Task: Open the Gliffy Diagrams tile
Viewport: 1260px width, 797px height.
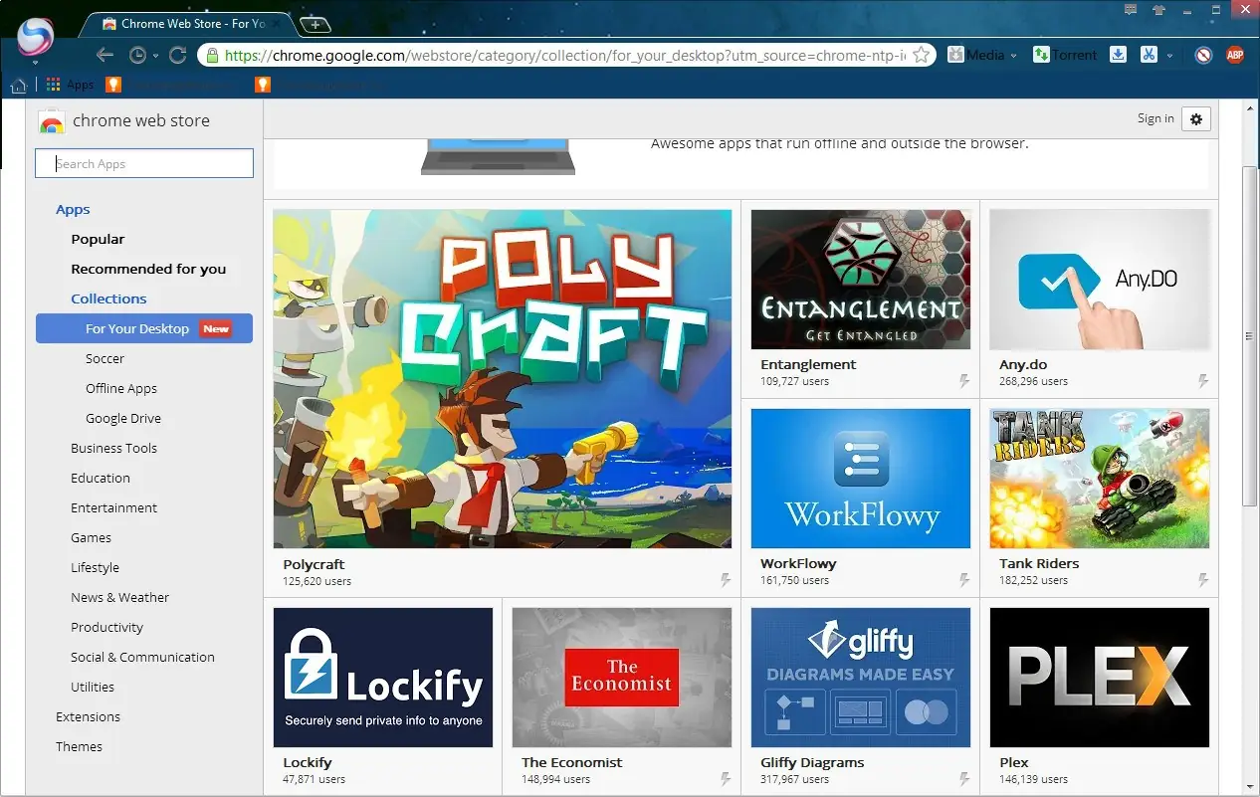Action: pos(861,697)
